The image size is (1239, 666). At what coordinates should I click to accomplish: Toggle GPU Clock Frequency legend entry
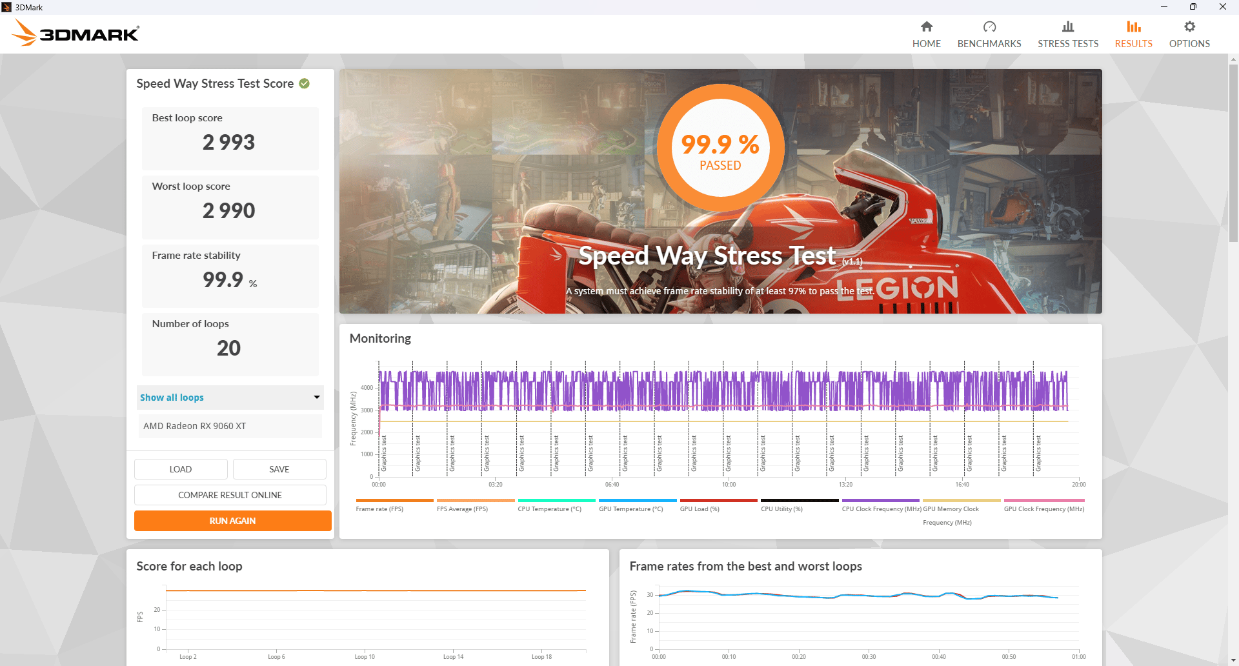coord(1044,505)
